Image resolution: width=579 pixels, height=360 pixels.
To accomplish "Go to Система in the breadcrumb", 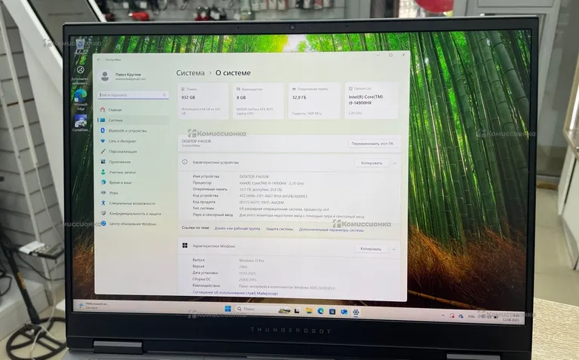I will [x=190, y=73].
